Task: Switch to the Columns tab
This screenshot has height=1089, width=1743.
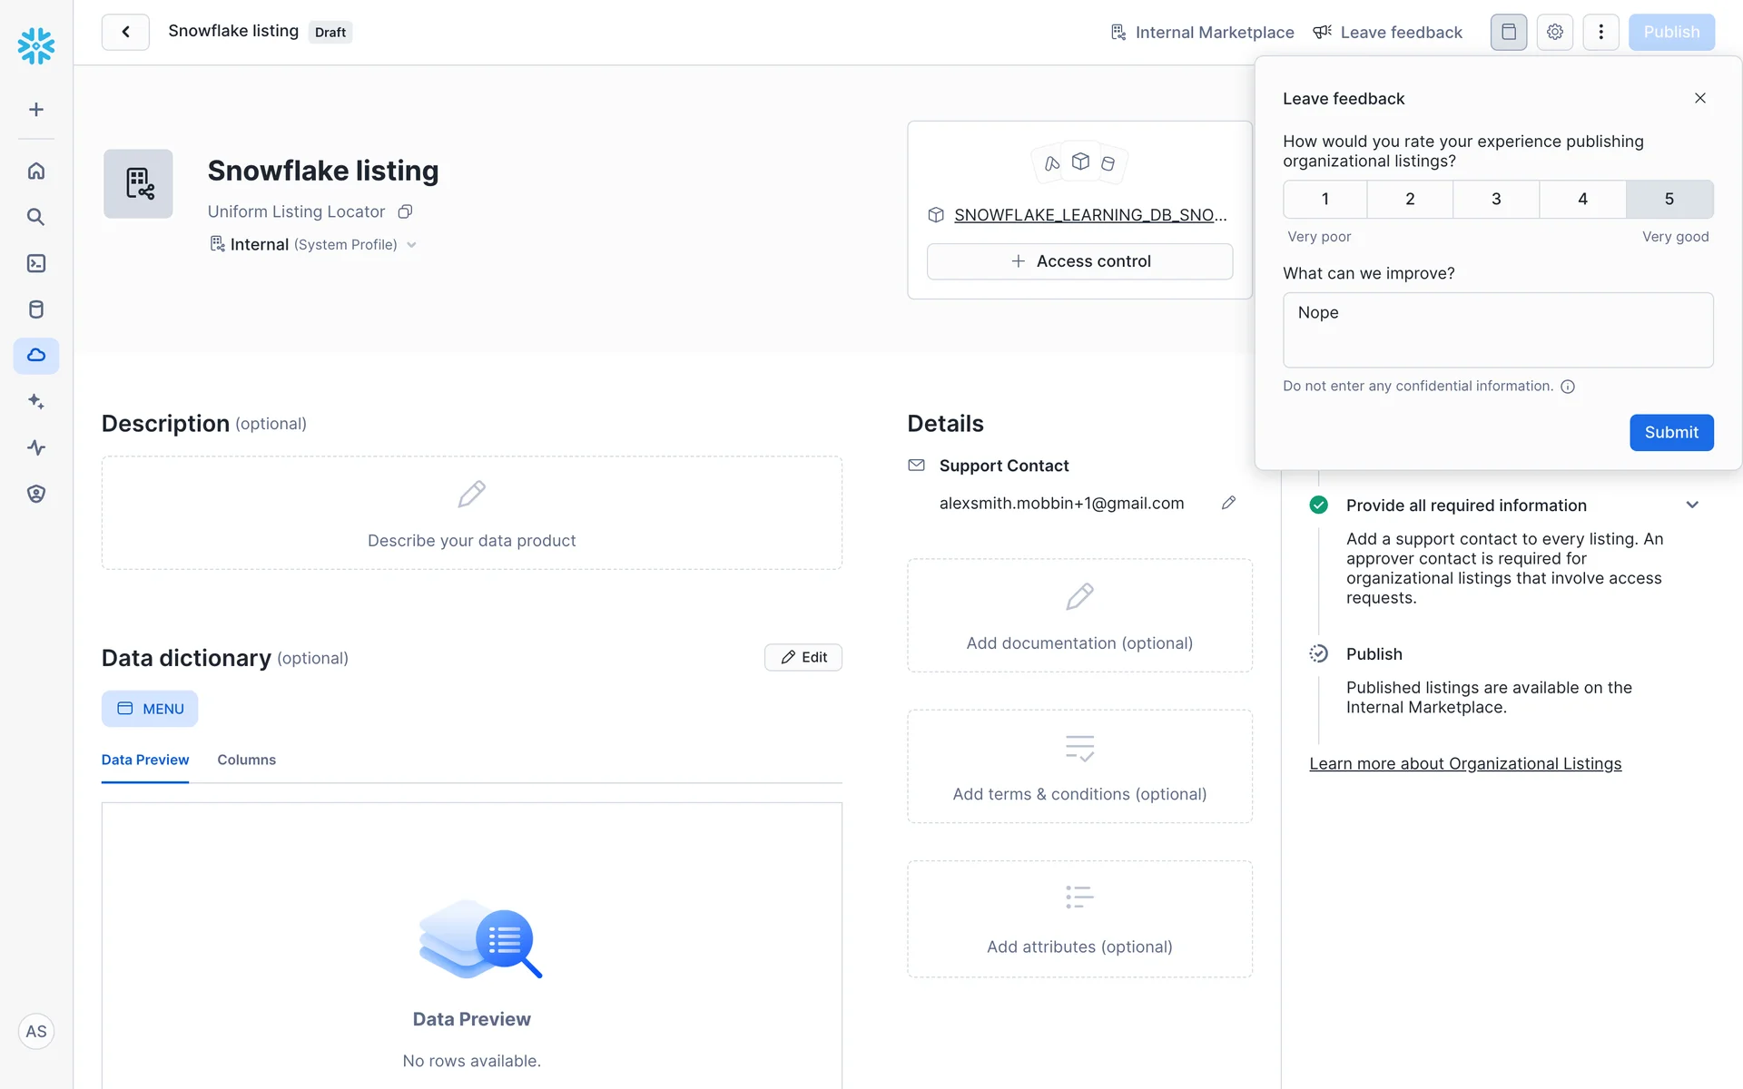Action: click(246, 760)
